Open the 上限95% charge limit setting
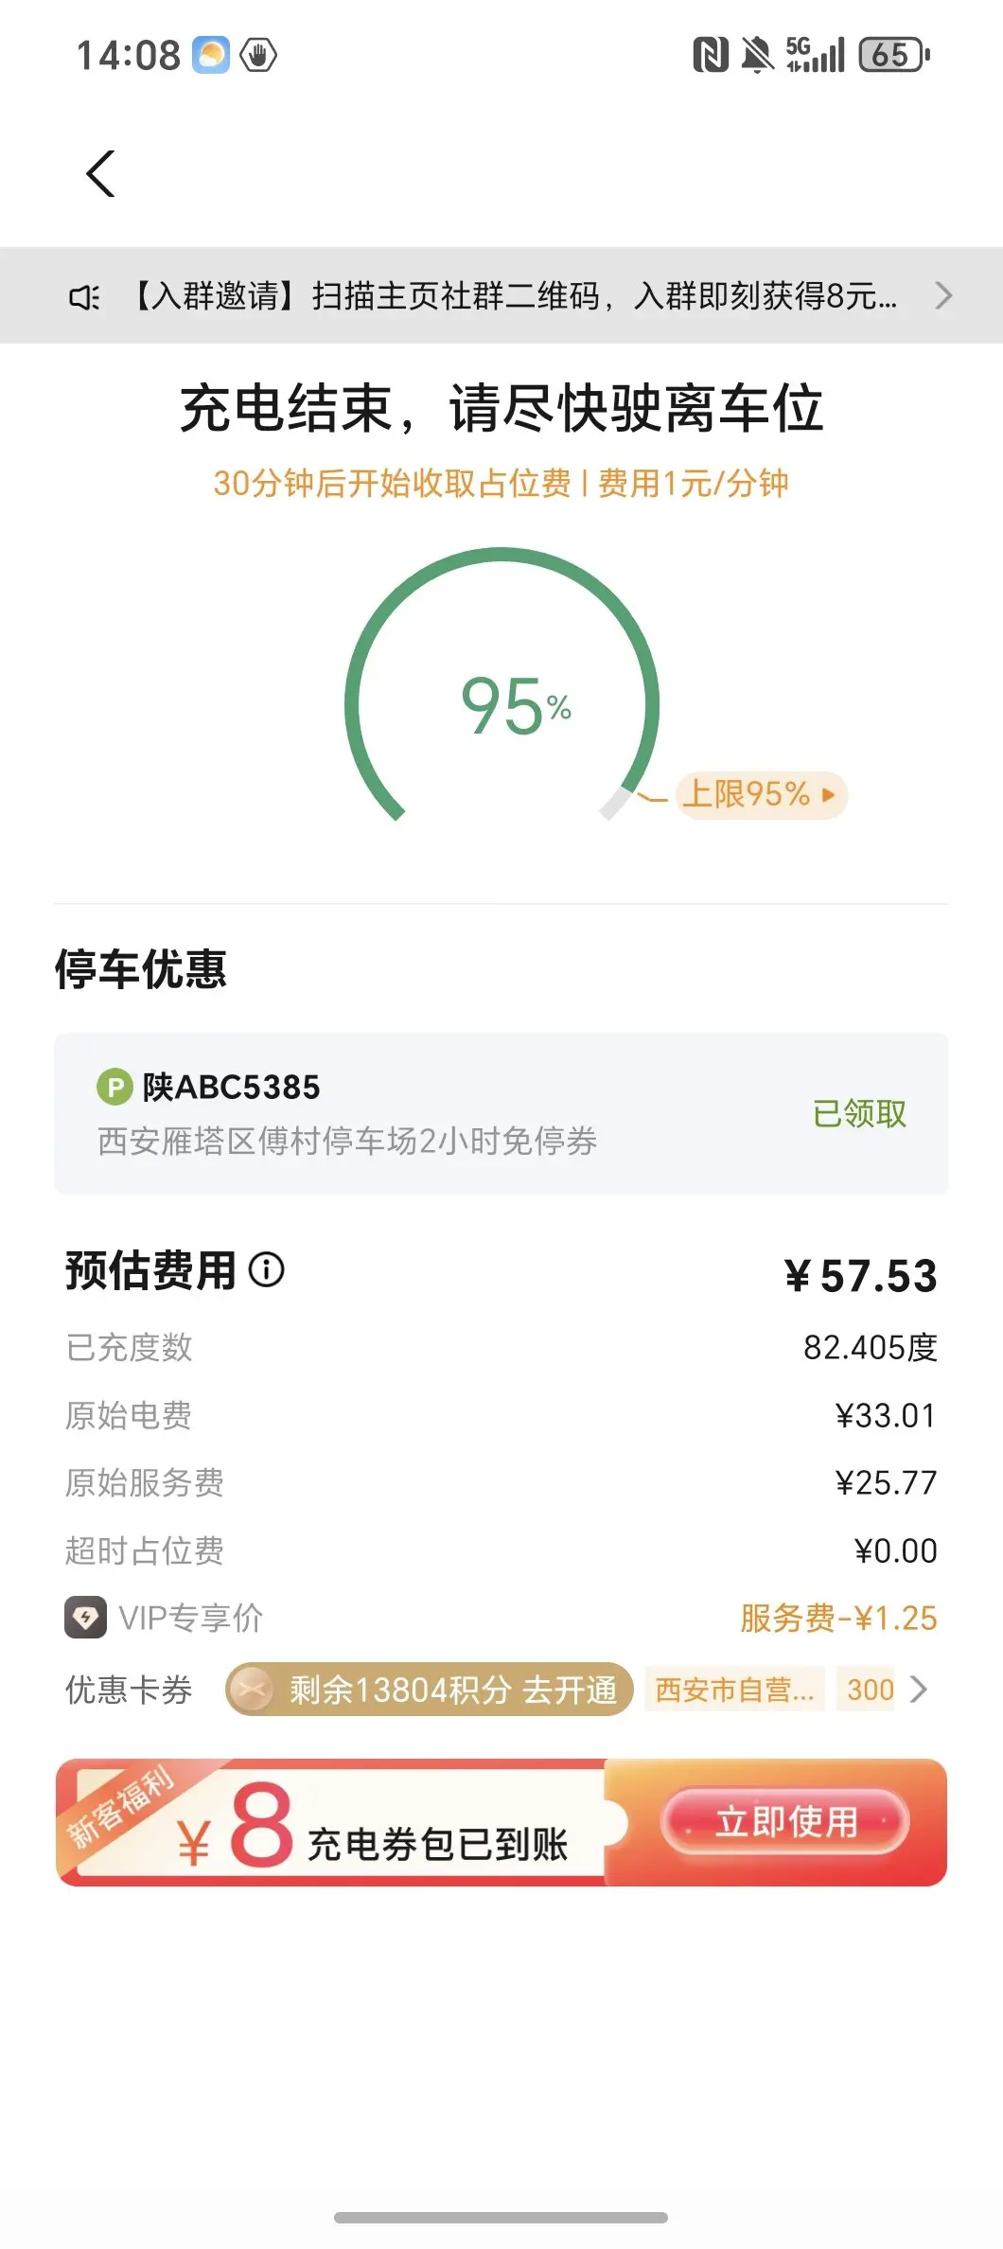 point(761,794)
